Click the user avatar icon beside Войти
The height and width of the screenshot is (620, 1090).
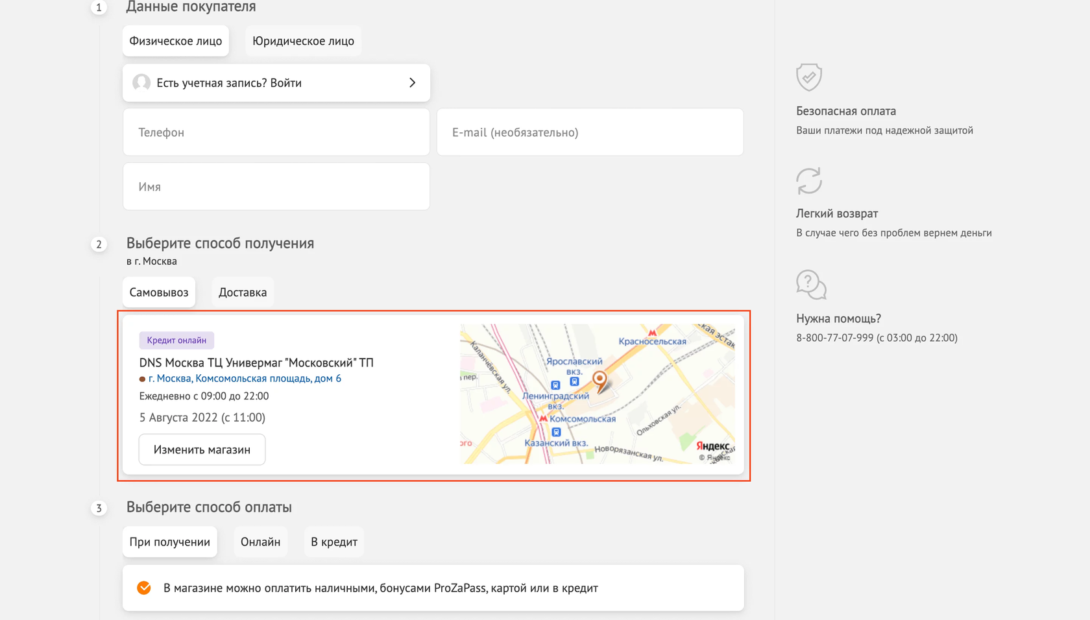click(141, 83)
